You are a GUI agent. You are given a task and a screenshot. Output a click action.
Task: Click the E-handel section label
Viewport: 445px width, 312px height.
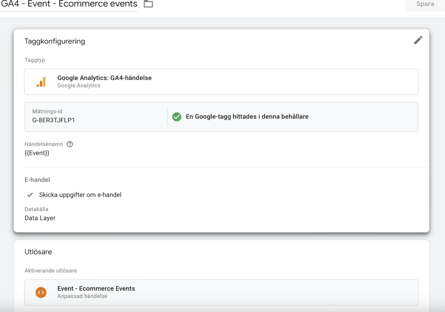[x=37, y=180]
